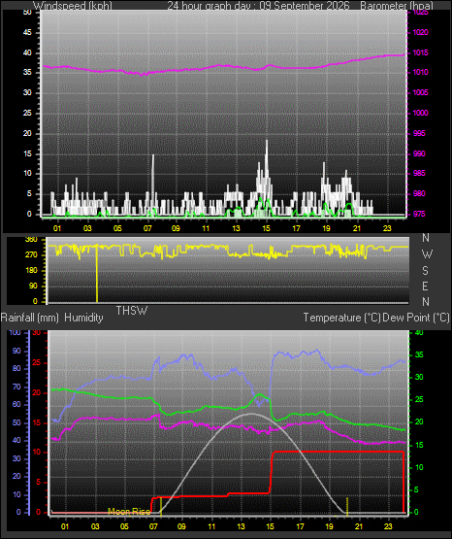Viewport: 452px width, 539px height.
Task: Click the red rainfall step at hour 15
Action: [x=272, y=472]
